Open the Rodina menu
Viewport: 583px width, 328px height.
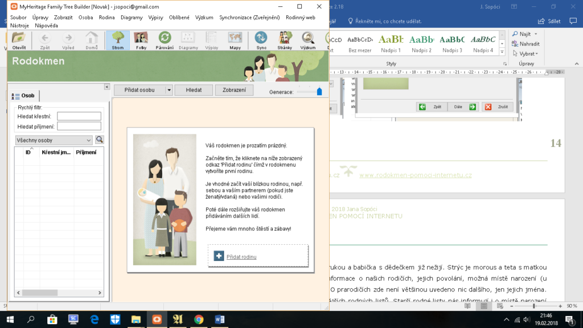point(106,18)
